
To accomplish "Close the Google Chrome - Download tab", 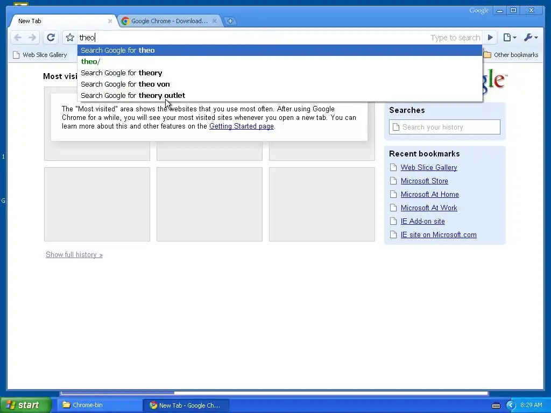I will [x=214, y=21].
